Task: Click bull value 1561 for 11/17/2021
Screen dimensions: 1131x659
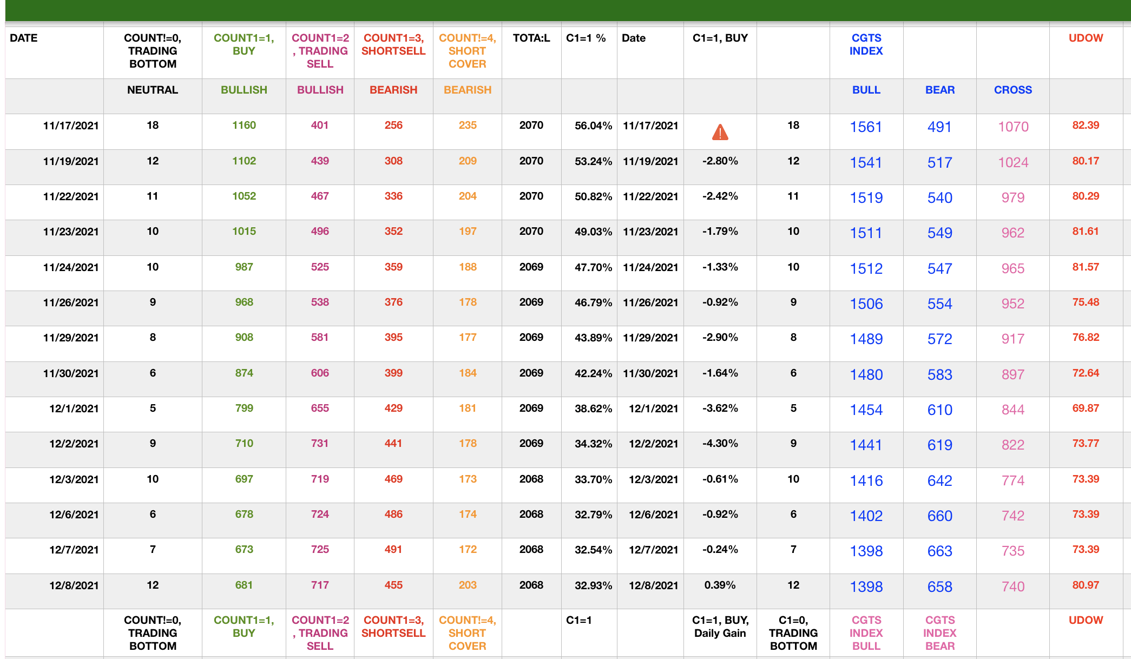Action: [x=866, y=127]
